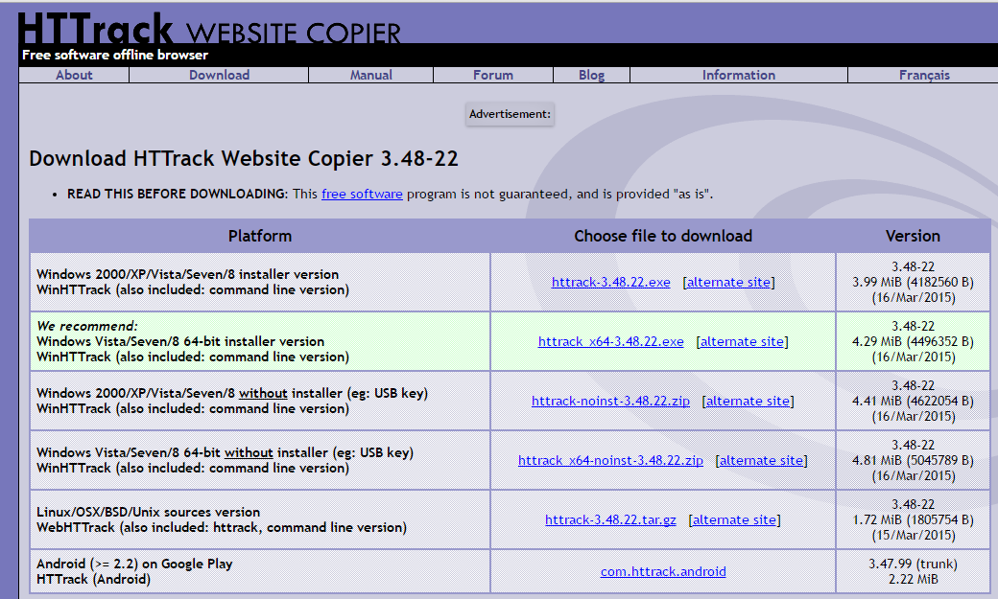Click 'Free software offline browser' tagline
The height and width of the screenshot is (599, 998).
[x=115, y=55]
